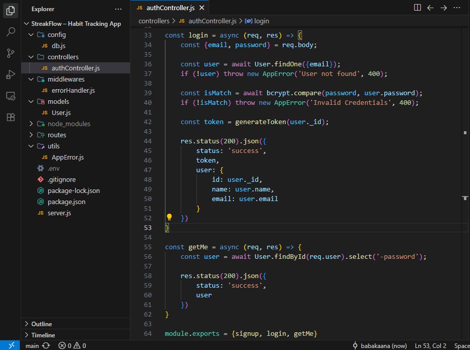
Task: Open the Extensions view
Action: point(11,118)
